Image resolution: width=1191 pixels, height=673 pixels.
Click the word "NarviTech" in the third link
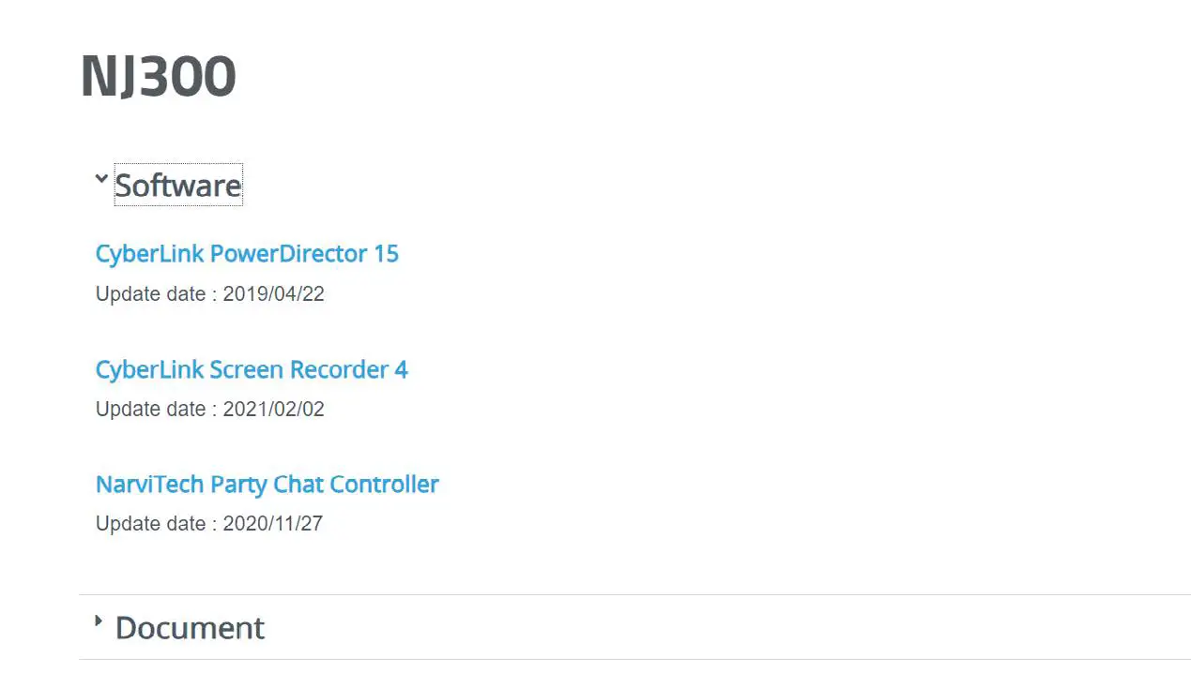(x=150, y=485)
